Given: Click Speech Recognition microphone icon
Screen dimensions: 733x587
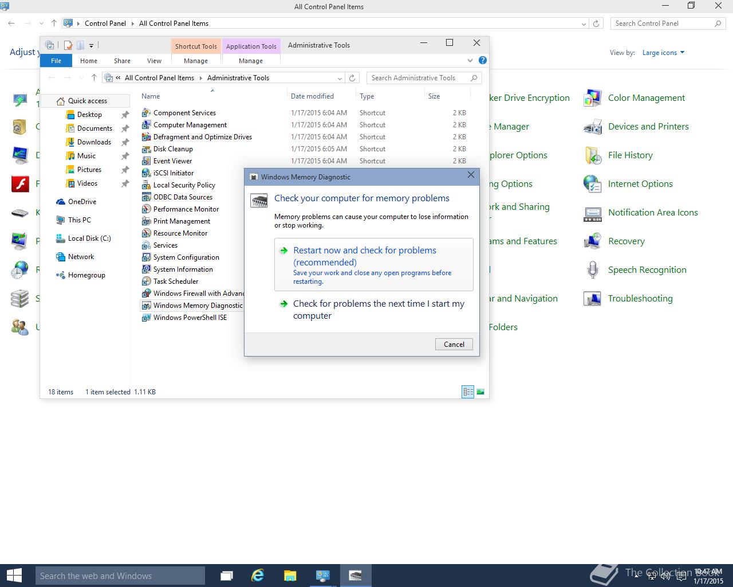Looking at the screenshot, I should tap(592, 270).
